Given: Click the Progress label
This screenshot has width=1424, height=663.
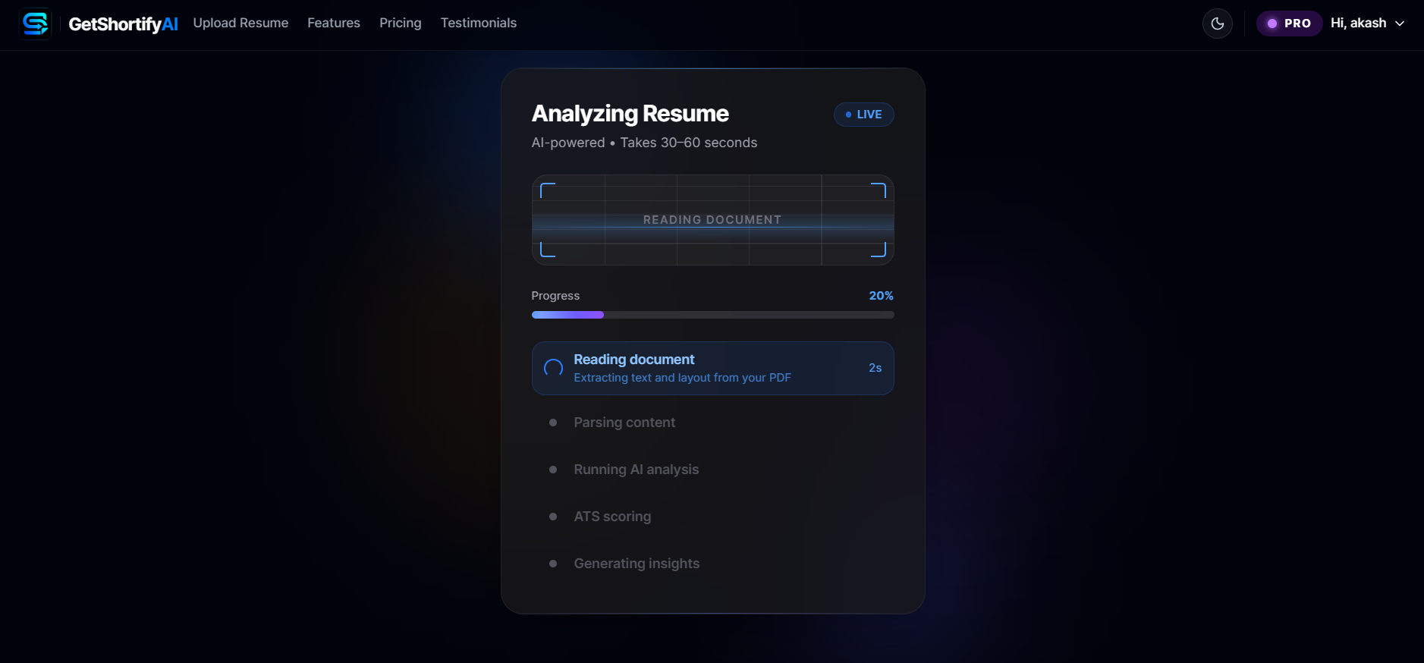Looking at the screenshot, I should (555, 296).
